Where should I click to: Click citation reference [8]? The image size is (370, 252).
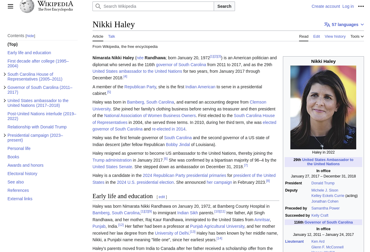[x=268, y=181]
